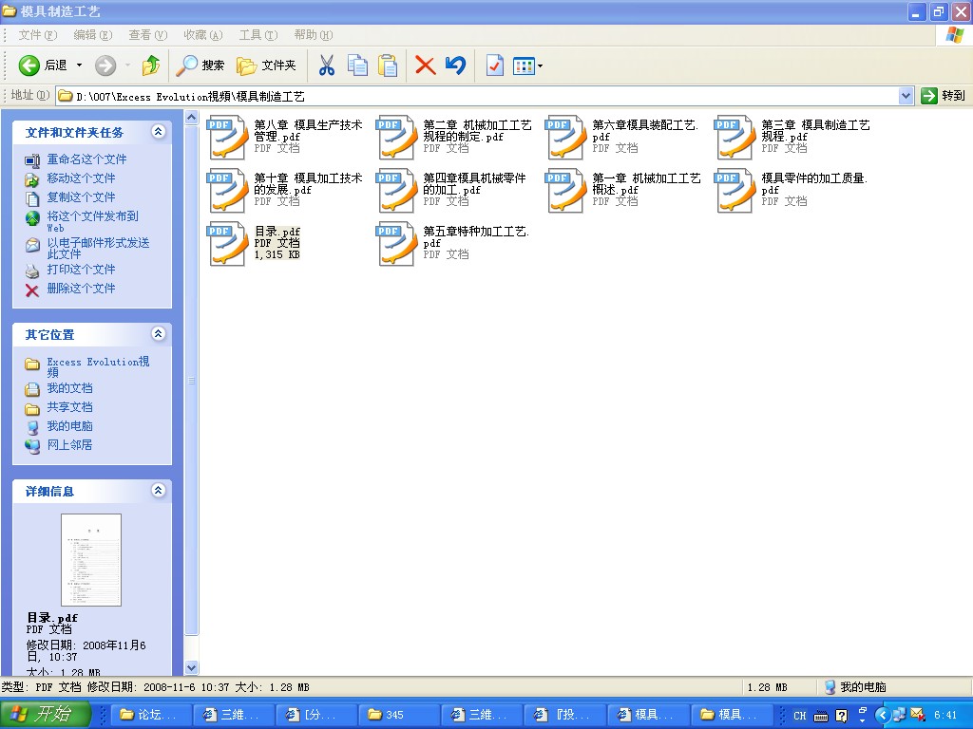This screenshot has height=729, width=973.
Task: Select 第一章 机械加工工艺概述.pdf icon
Action: [x=565, y=190]
